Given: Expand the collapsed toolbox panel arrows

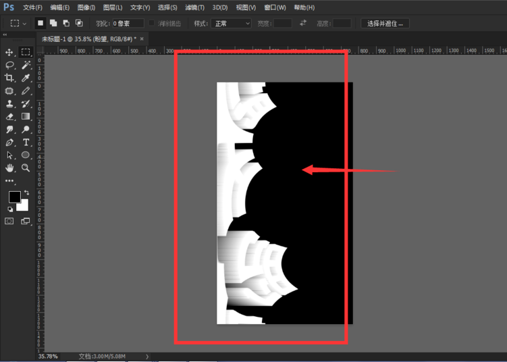Looking at the screenshot, I should (5, 34).
